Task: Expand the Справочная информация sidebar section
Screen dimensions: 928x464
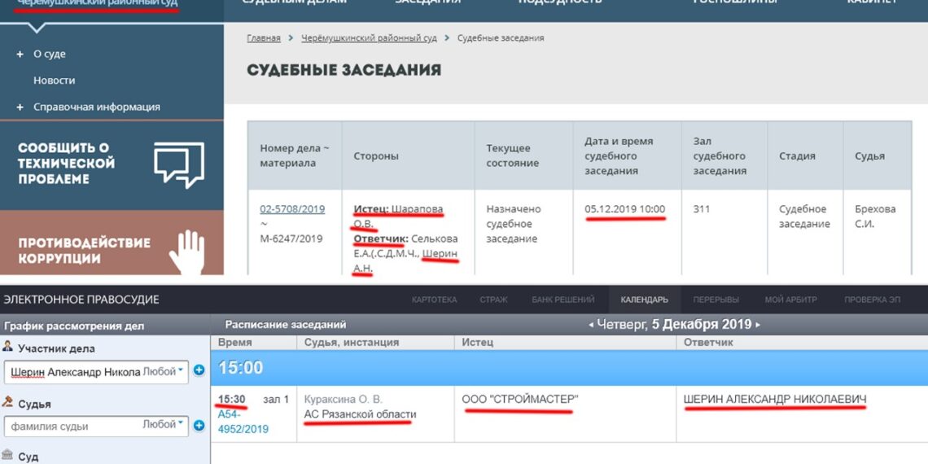Action: 19,107
